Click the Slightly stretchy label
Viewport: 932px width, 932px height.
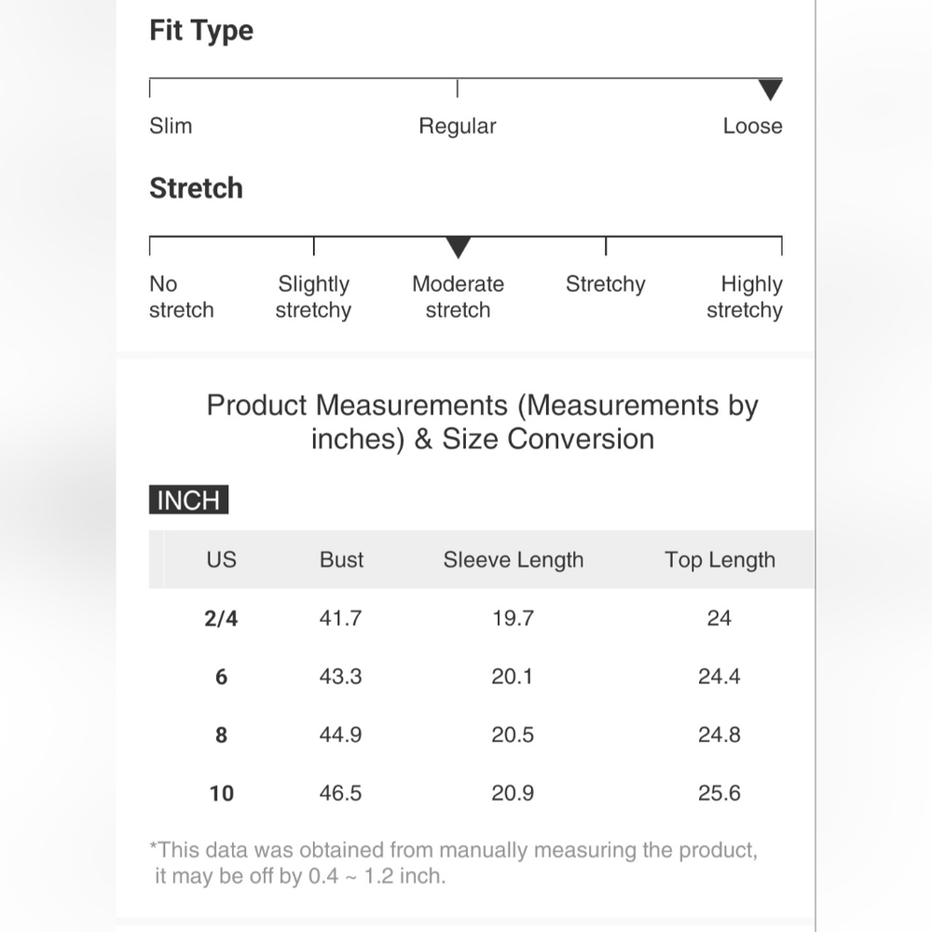point(313,297)
